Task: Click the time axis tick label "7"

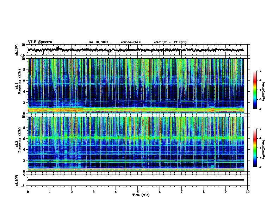Action: pyautogui.click(x=182, y=192)
